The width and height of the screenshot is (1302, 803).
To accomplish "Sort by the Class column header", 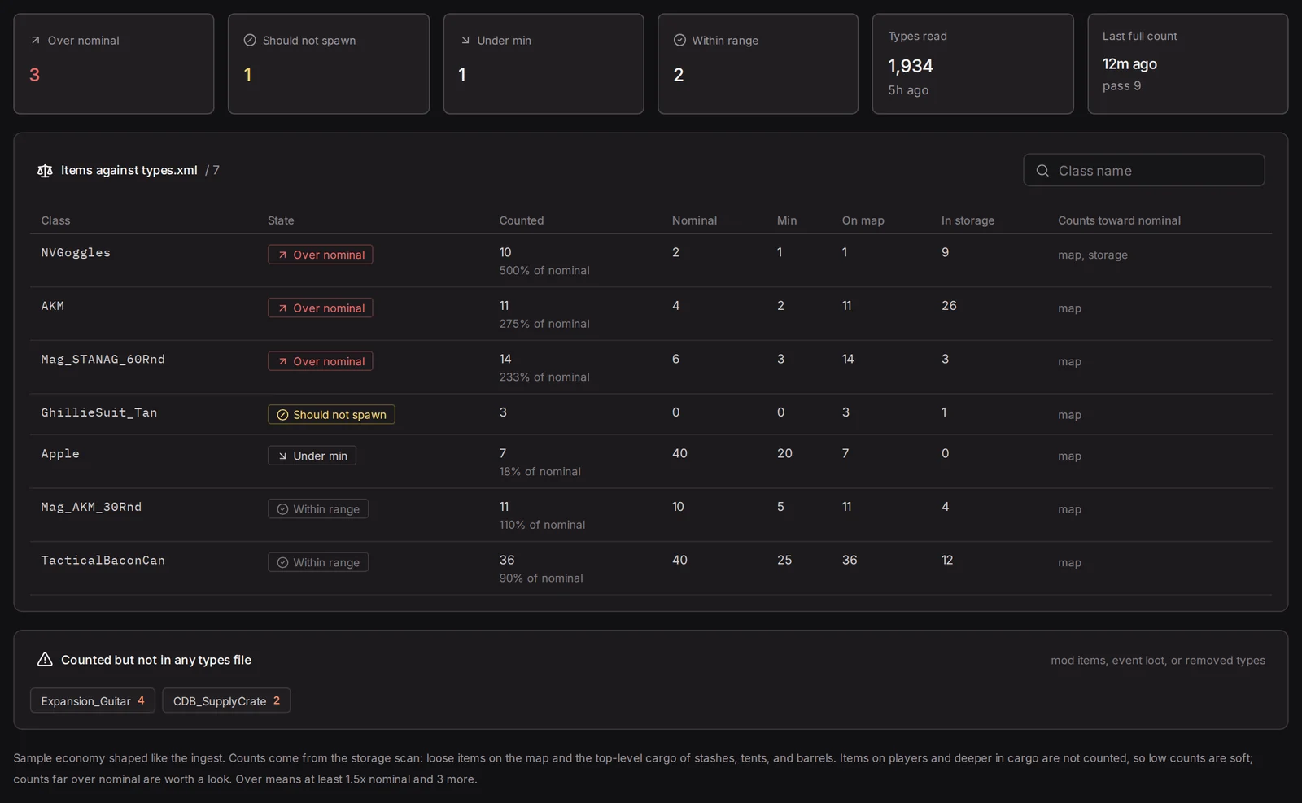I will tap(55, 220).
